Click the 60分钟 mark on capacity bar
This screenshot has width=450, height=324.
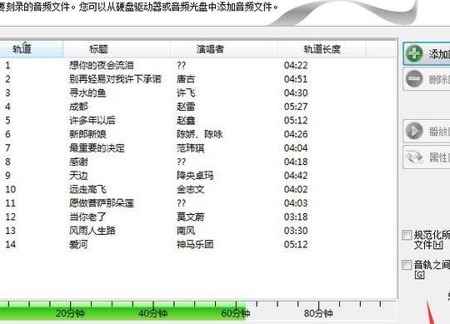click(236, 313)
